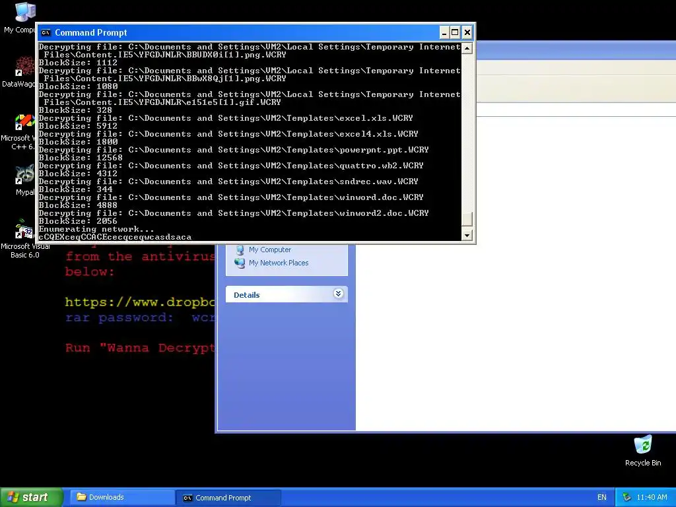Image resolution: width=676 pixels, height=507 pixels.
Task: Click the yellow dropbox URL on wallpaper
Action: [x=139, y=302]
